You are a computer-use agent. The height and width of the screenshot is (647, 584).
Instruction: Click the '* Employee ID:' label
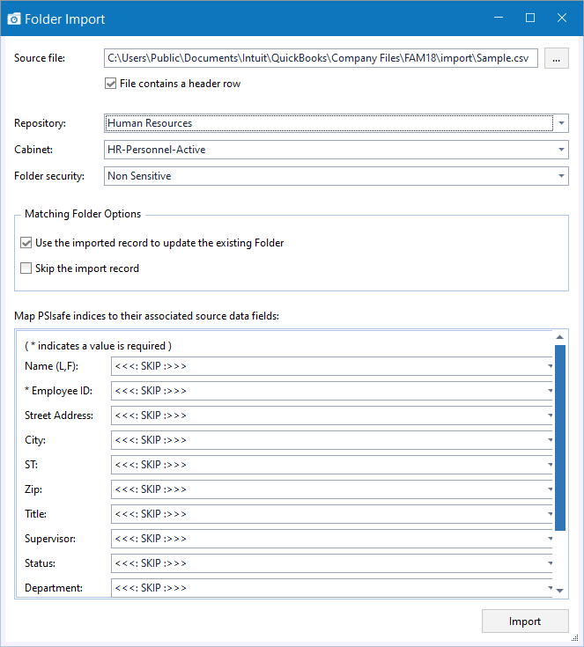point(58,391)
